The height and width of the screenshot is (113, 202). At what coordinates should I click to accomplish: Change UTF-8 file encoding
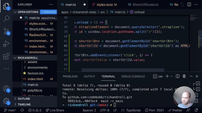coord(104,110)
